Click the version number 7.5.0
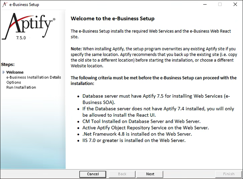Image resolution: width=243 pixels, height=179 pixels. pos(21,38)
